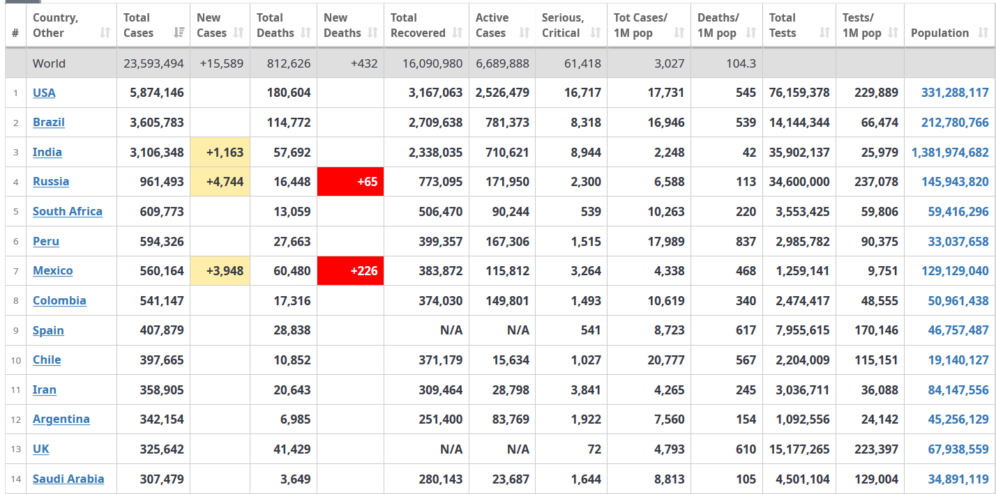Open the Peru country link

(x=46, y=241)
